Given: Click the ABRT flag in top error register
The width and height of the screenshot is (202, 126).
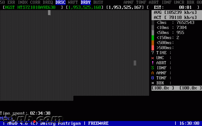Looking at the screenshot, I should click(x=154, y=2).
